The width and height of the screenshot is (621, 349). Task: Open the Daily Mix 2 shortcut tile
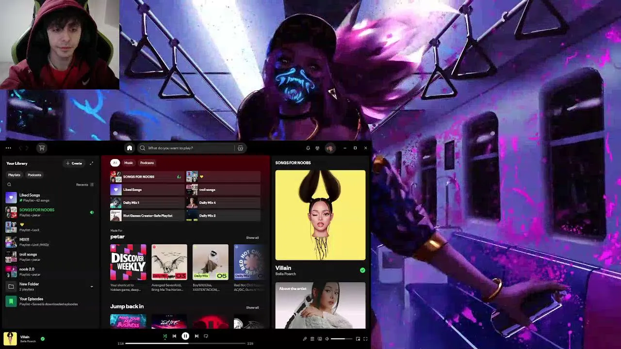click(x=224, y=216)
